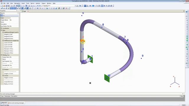Click the Load X value row

pyautogui.click(x=9, y=42)
